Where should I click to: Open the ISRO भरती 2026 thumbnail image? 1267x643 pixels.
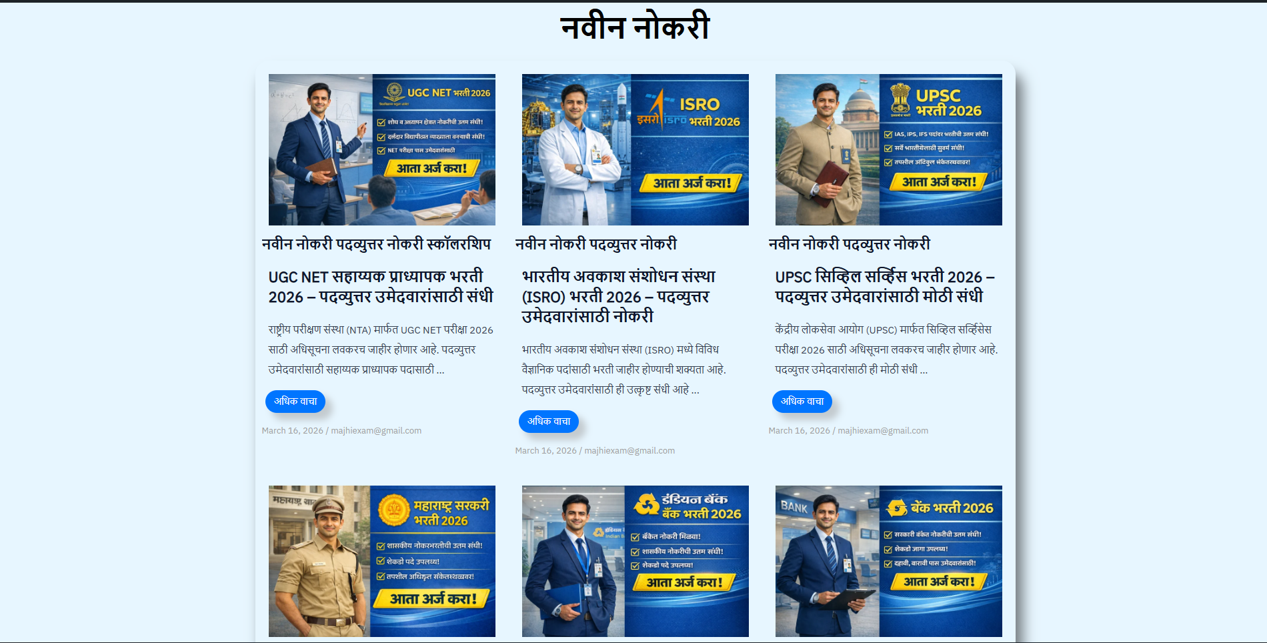pos(635,149)
